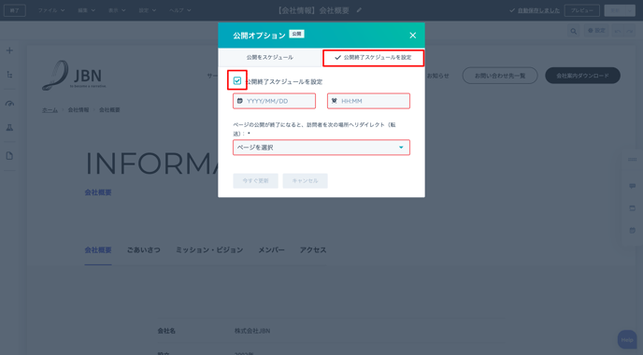Click 会社案内ダウンロード button

(x=582, y=76)
